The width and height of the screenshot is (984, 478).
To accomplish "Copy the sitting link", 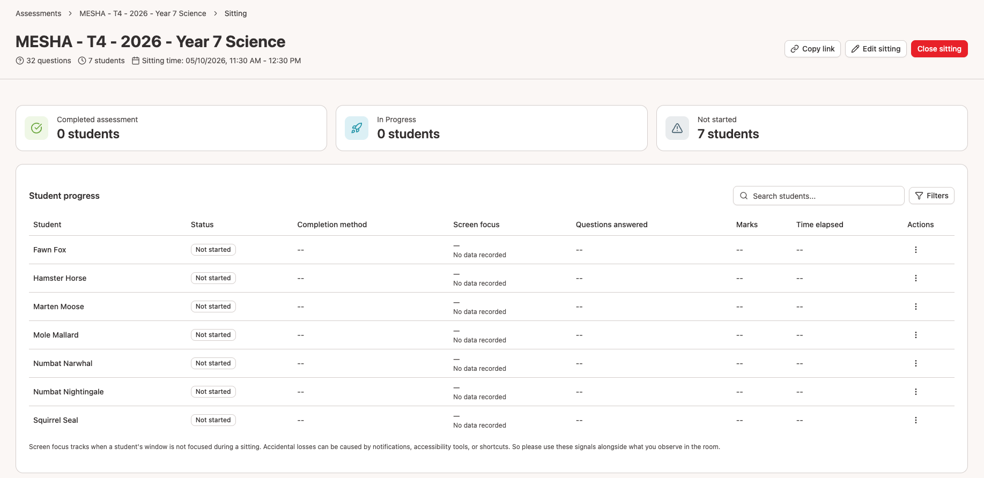I will point(812,49).
